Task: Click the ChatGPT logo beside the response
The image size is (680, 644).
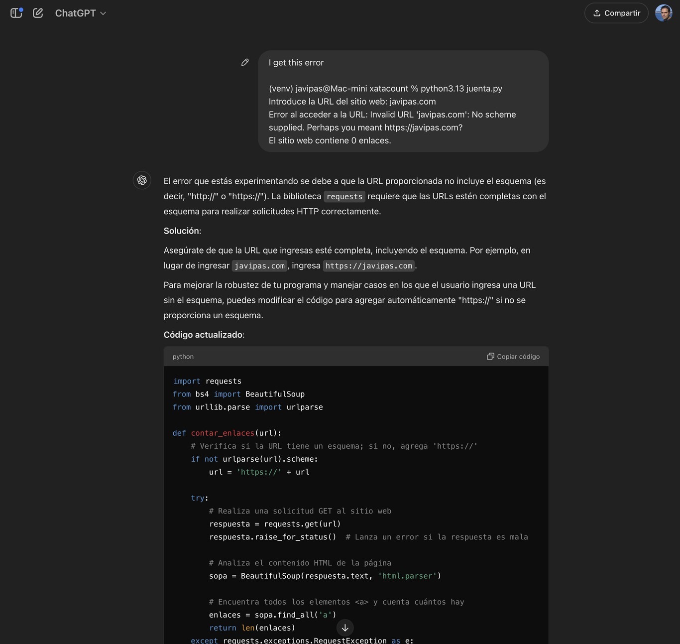Action: tap(142, 180)
